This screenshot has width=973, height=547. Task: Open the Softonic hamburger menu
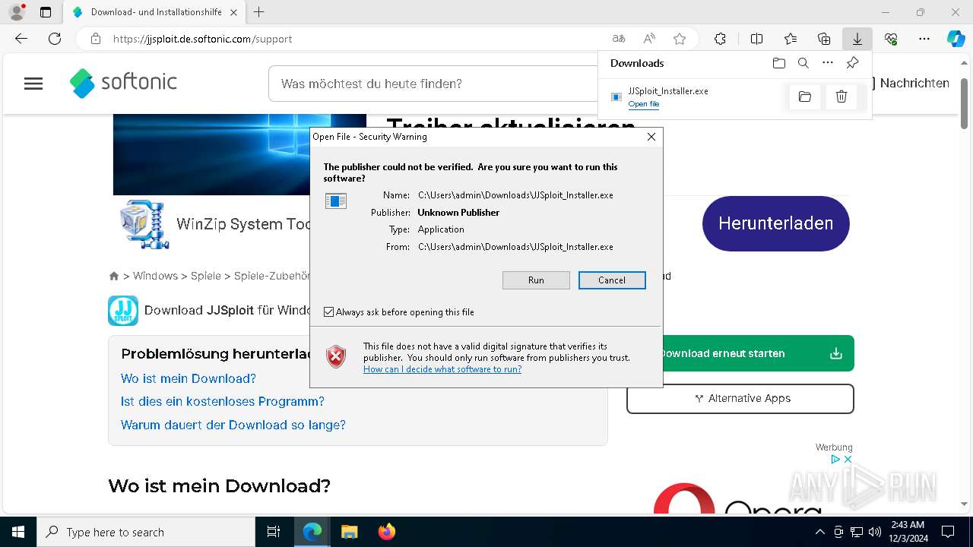(33, 84)
